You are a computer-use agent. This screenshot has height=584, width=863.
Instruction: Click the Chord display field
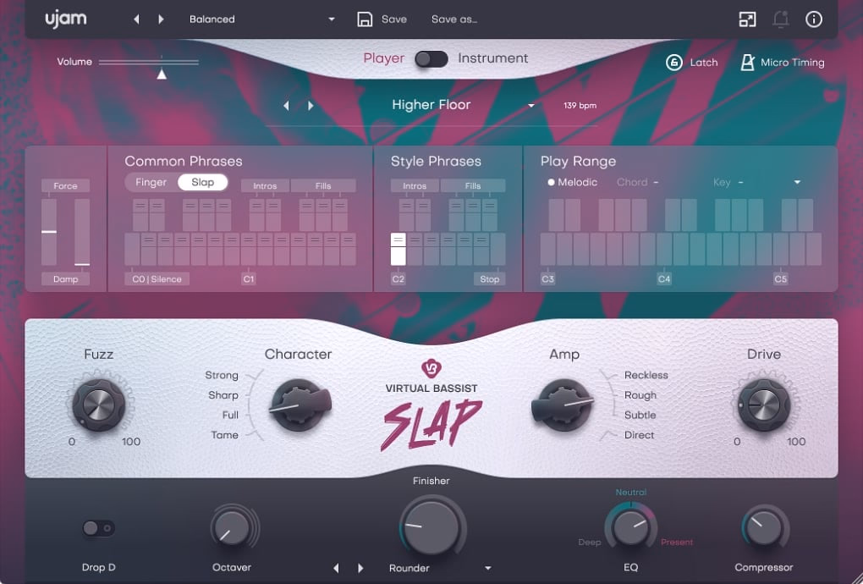(638, 182)
